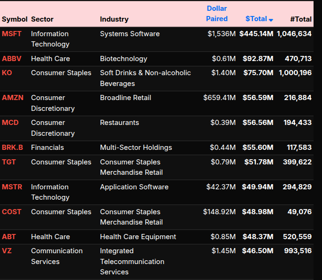Open the ABBV ticker link
Image resolution: width=322 pixels, height=280 pixels.
12,59
